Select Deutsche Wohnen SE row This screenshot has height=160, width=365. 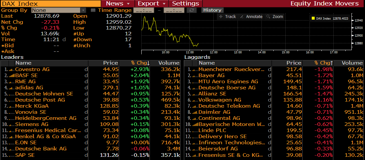90,94
